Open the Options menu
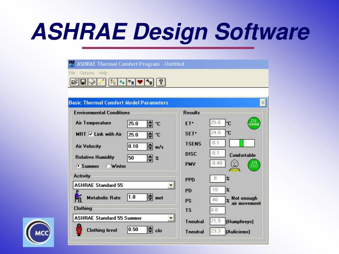Screen dimensions: 339x254 pyautogui.click(x=87, y=73)
